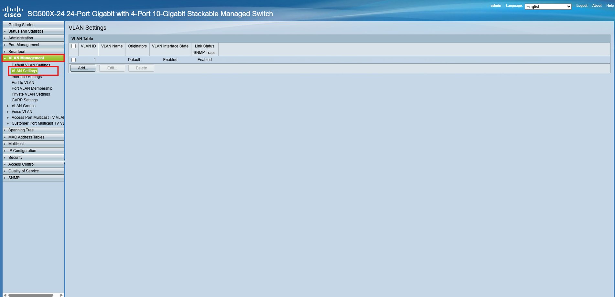Open the Help page
Screen dimensions: 615x297
[x=610, y=5]
